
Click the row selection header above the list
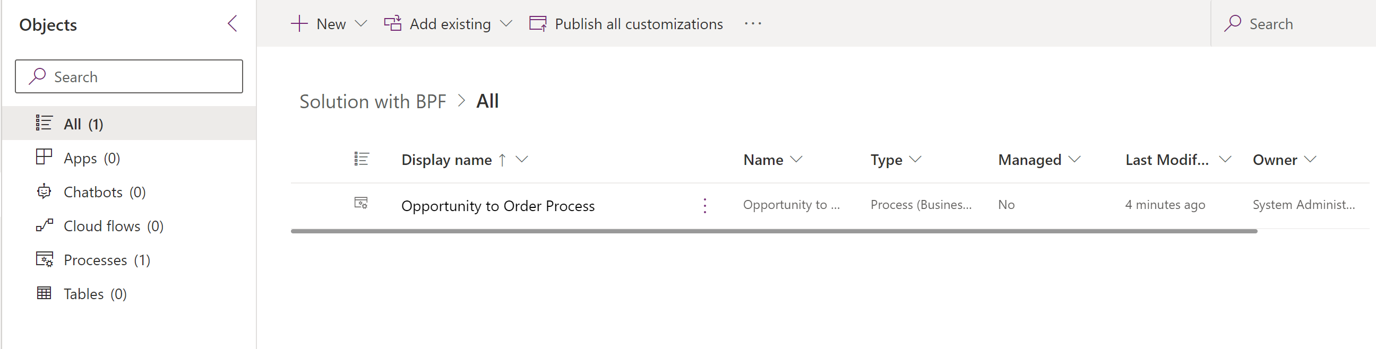point(362,159)
